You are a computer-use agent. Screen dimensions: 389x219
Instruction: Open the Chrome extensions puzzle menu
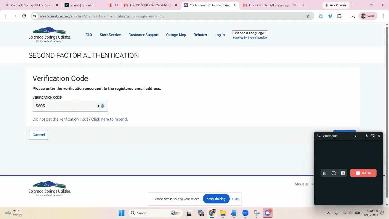tap(339, 16)
